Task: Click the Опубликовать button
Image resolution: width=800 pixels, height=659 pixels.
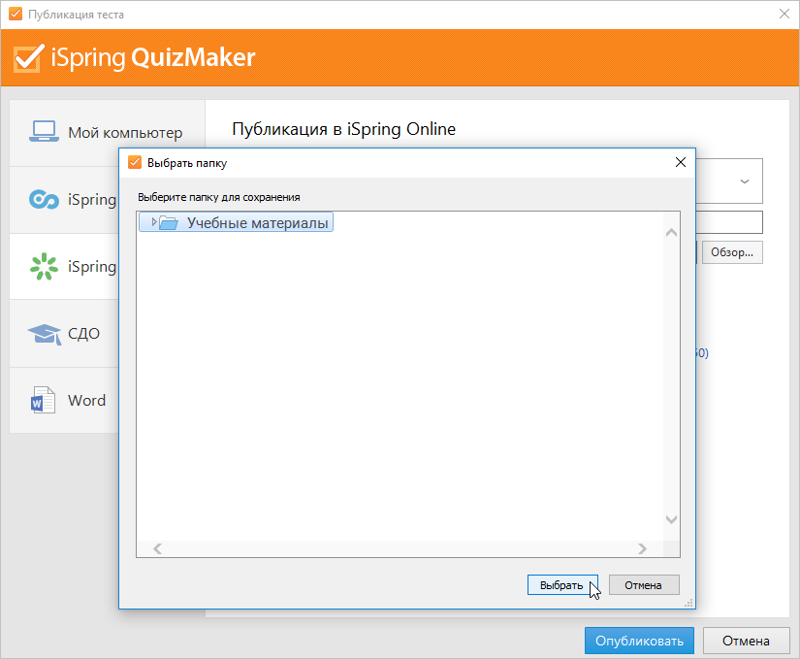Action: (x=639, y=641)
